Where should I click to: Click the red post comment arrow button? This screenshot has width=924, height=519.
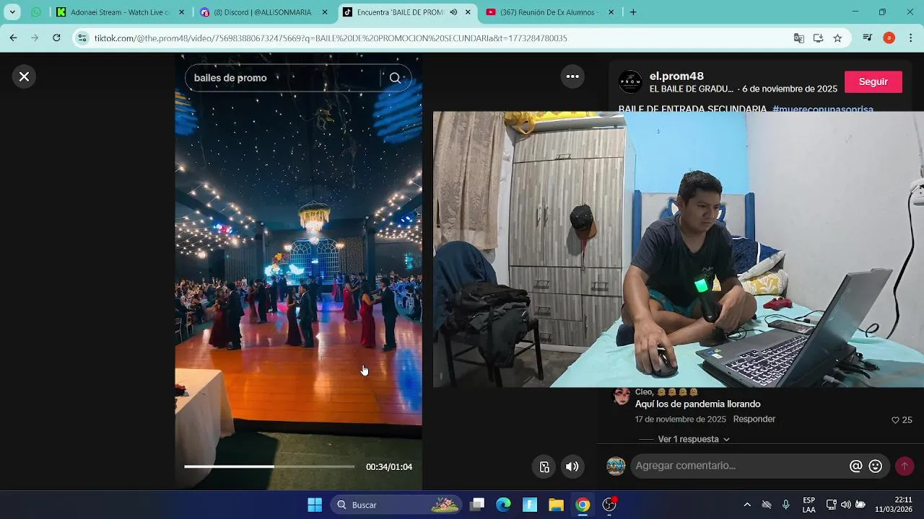click(905, 466)
